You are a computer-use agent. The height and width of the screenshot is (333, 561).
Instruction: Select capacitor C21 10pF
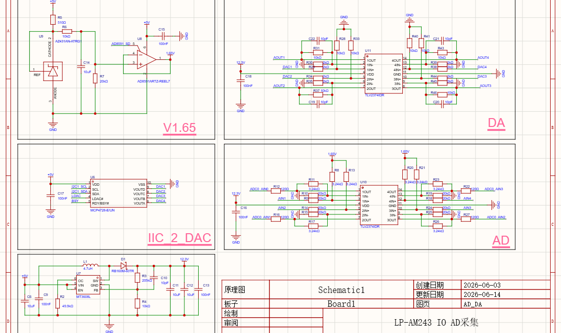pos(442,41)
